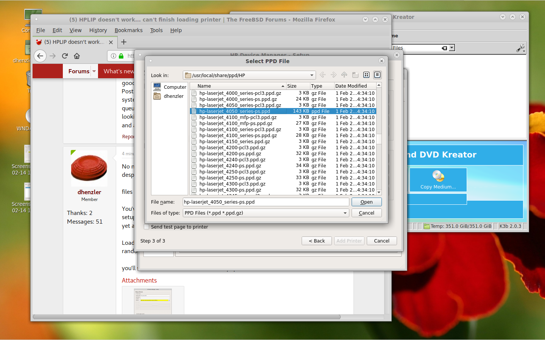Select hp-laserjet_4250-pcl3.ppd.gz

pyautogui.click(x=232, y=172)
